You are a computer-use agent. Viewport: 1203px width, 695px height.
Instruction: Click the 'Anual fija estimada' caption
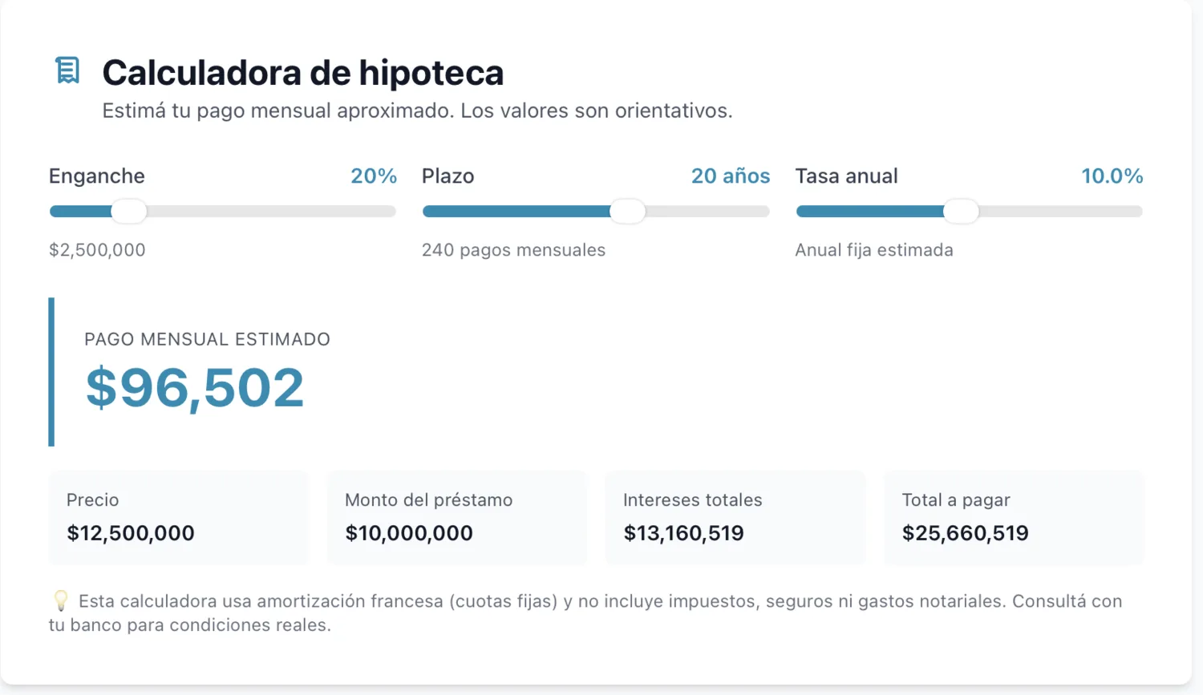pyautogui.click(x=874, y=250)
